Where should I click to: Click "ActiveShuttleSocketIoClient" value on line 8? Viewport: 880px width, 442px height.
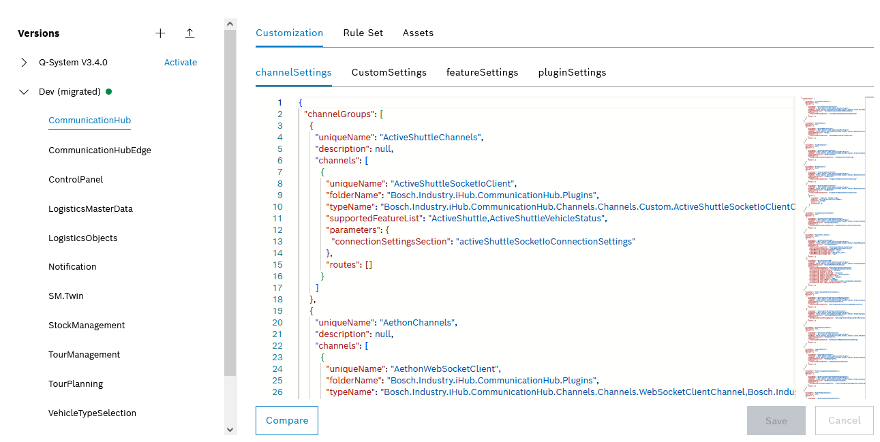pyautogui.click(x=453, y=184)
